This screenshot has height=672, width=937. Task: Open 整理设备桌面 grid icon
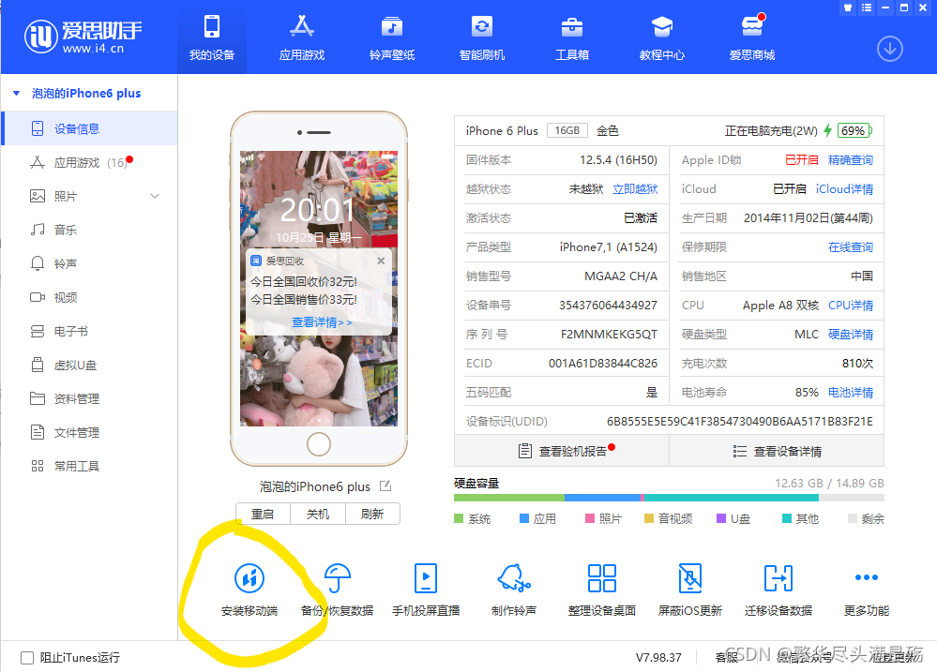click(602, 578)
